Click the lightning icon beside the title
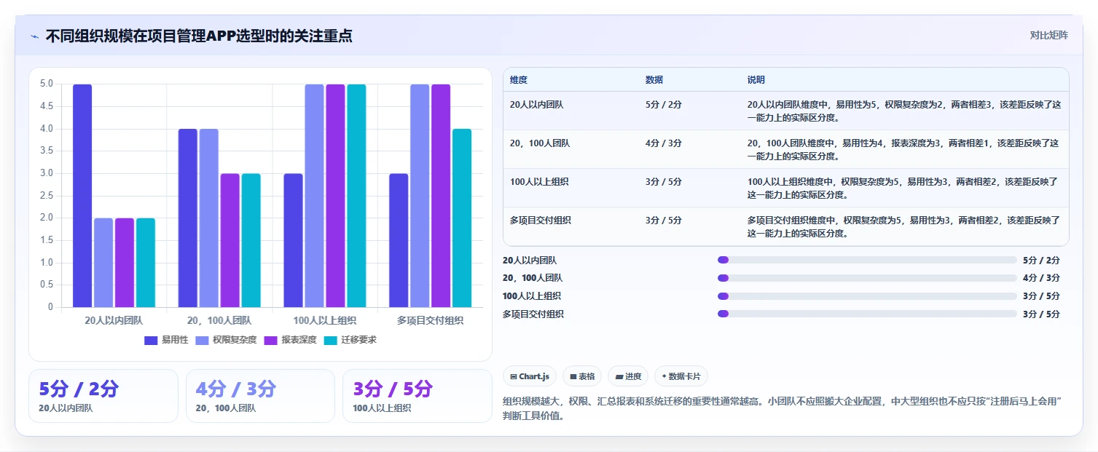Image resolution: width=1098 pixels, height=452 pixels. 35,36
